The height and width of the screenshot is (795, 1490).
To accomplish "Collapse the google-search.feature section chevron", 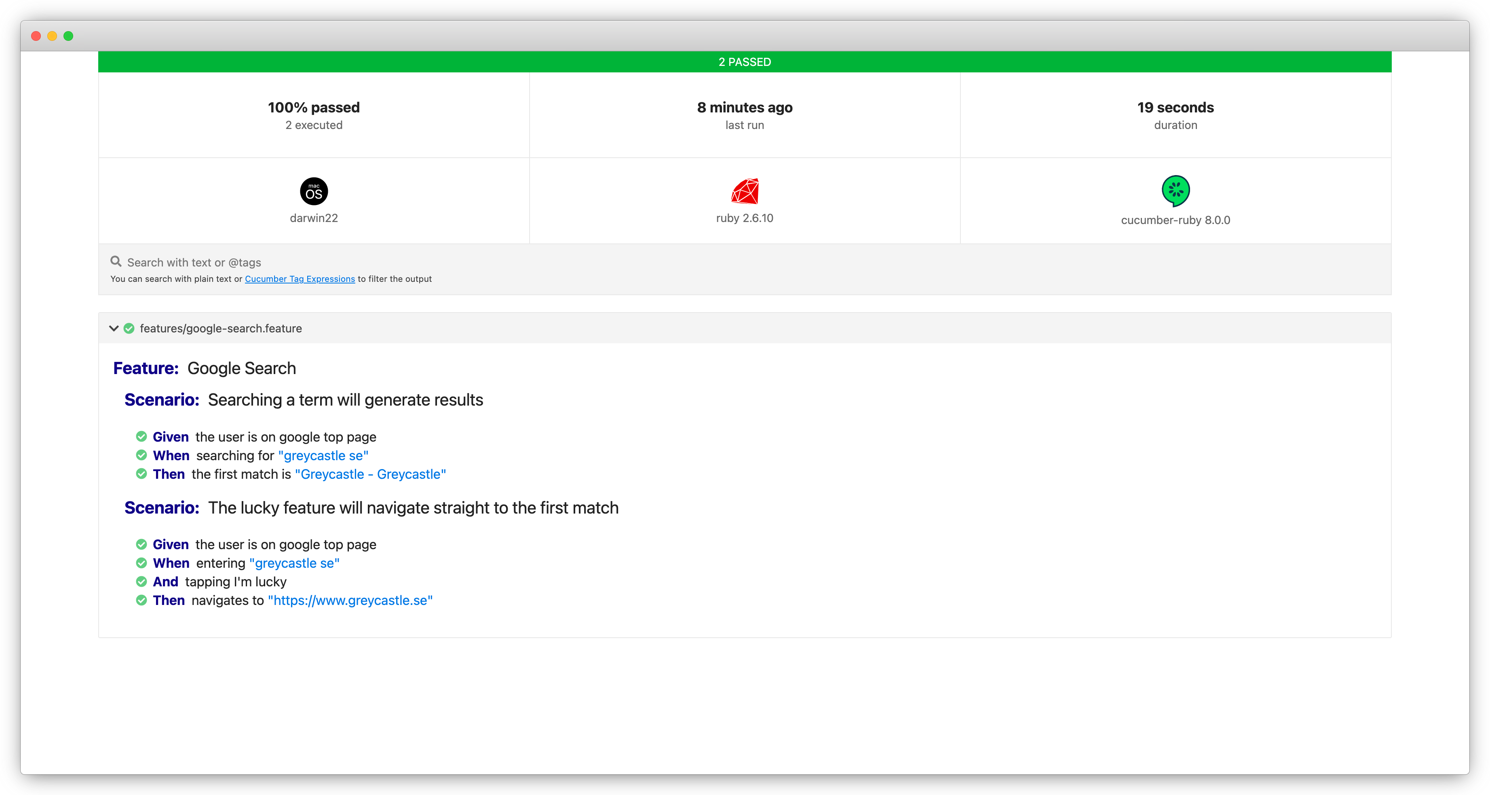I will click(113, 329).
